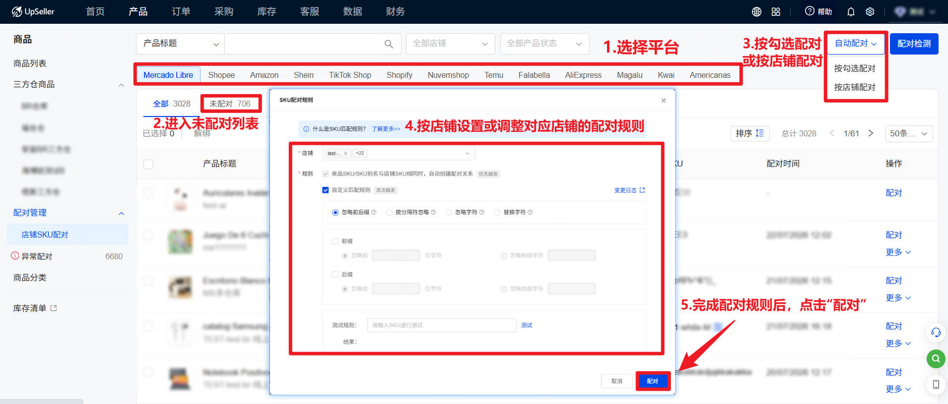The height and width of the screenshot is (404, 948).
Task: Click the UpSeller logo icon
Action: tap(17, 11)
